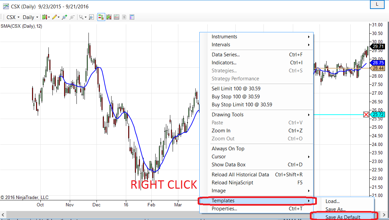Open the Daily interval dropdown
The width and height of the screenshot is (389, 220).
coord(30,17)
